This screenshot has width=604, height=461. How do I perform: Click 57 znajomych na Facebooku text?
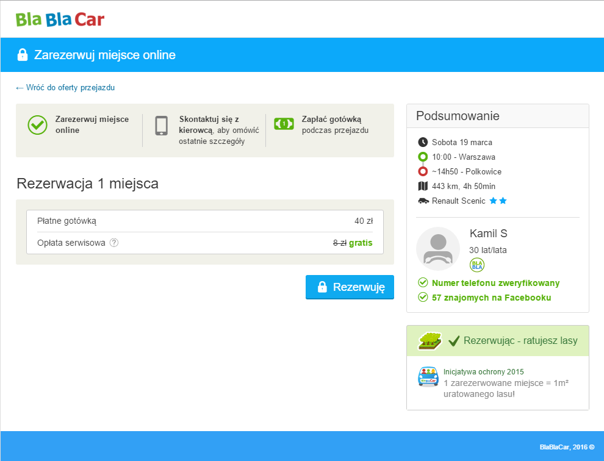[492, 298]
